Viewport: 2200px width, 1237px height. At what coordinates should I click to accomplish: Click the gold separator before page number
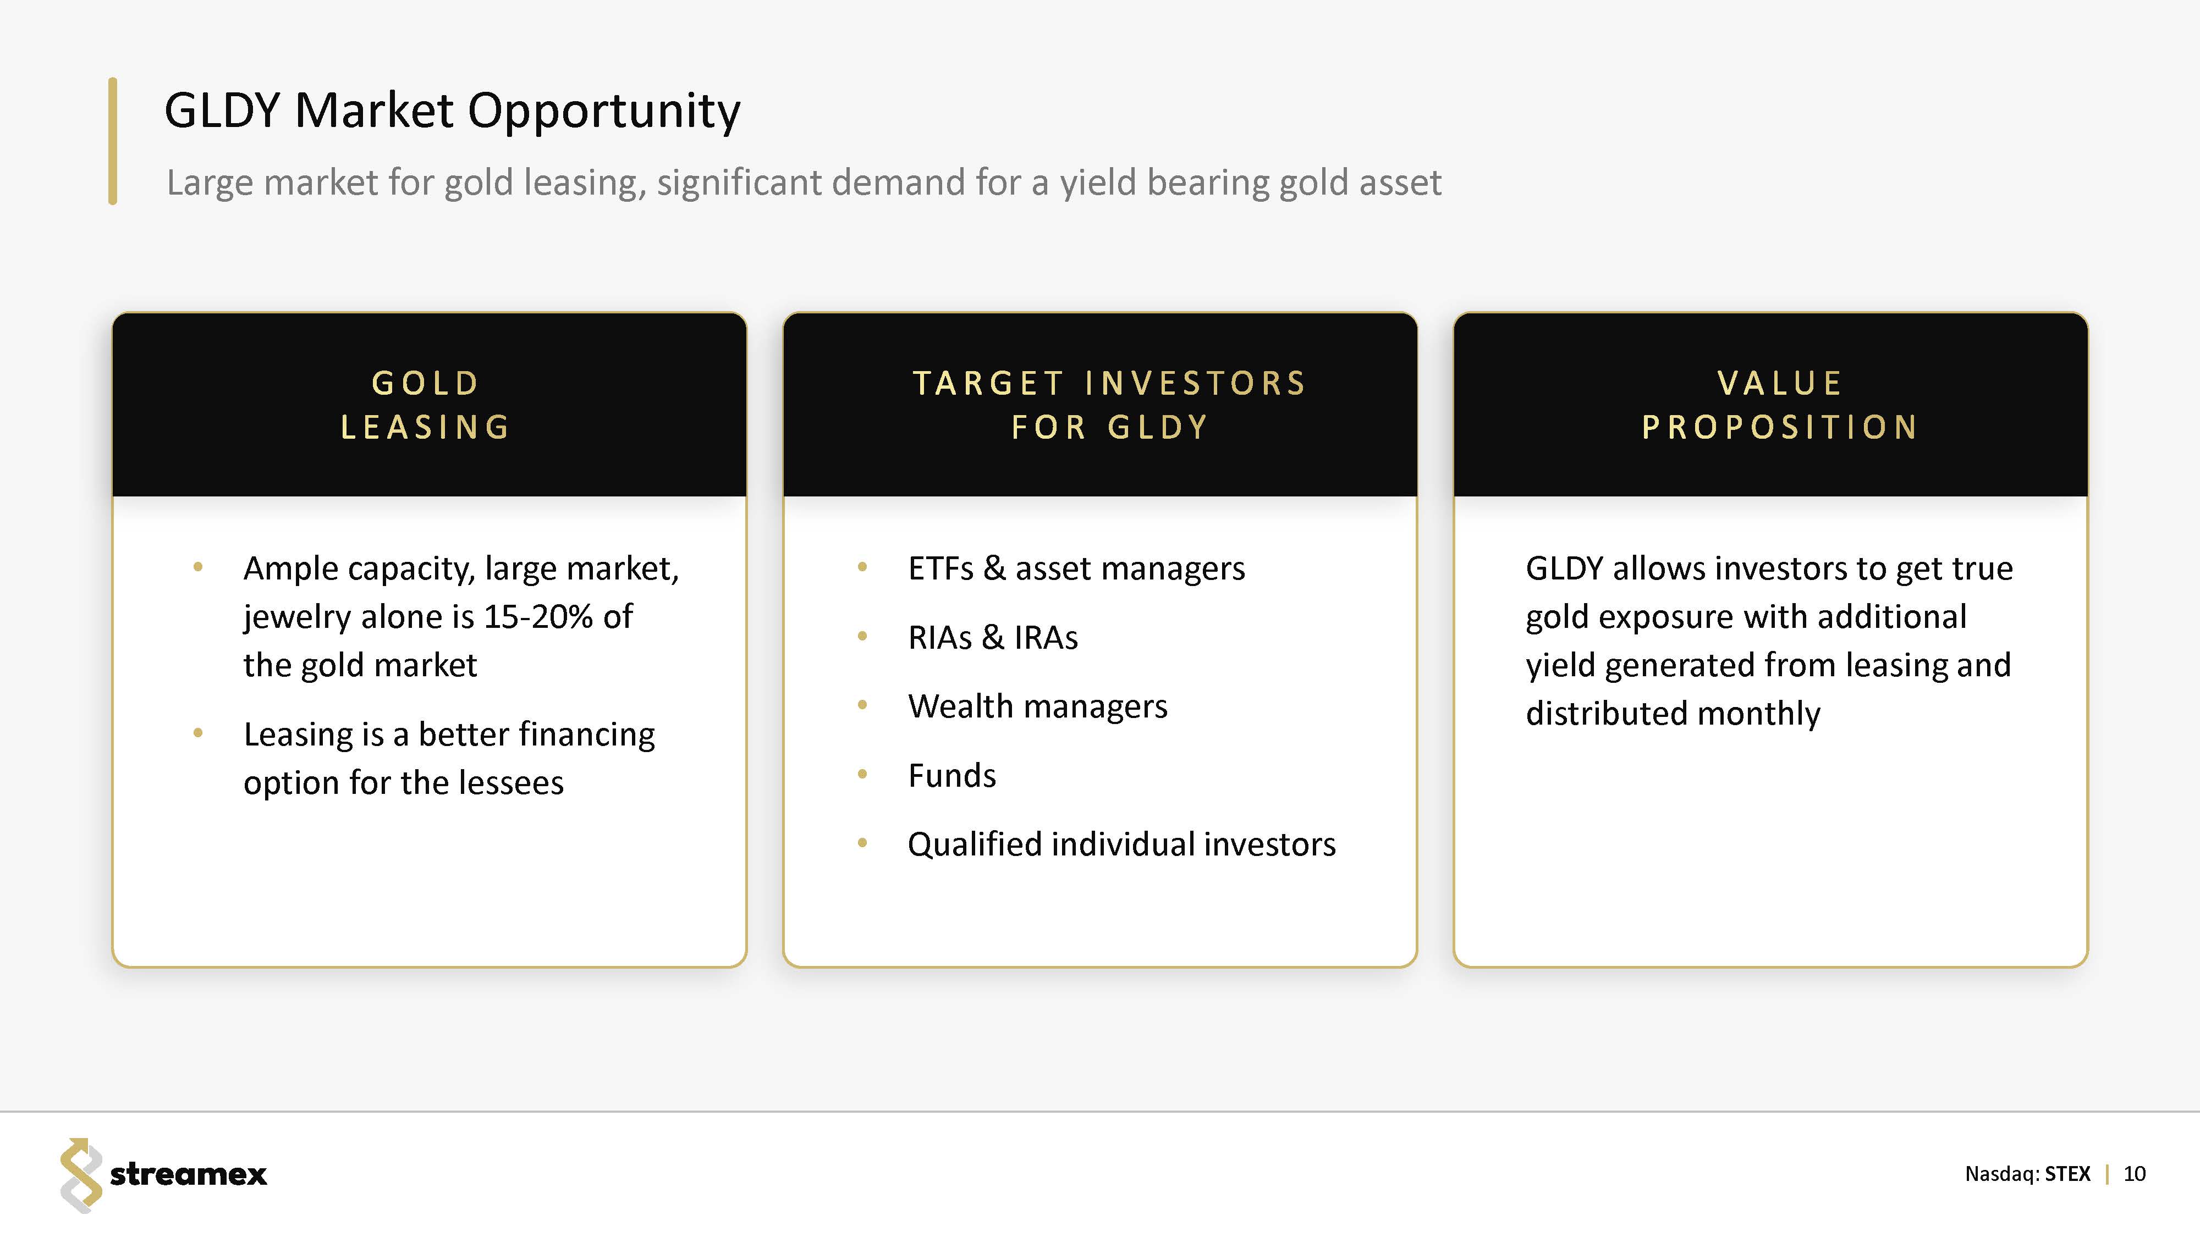pos(2108,1174)
